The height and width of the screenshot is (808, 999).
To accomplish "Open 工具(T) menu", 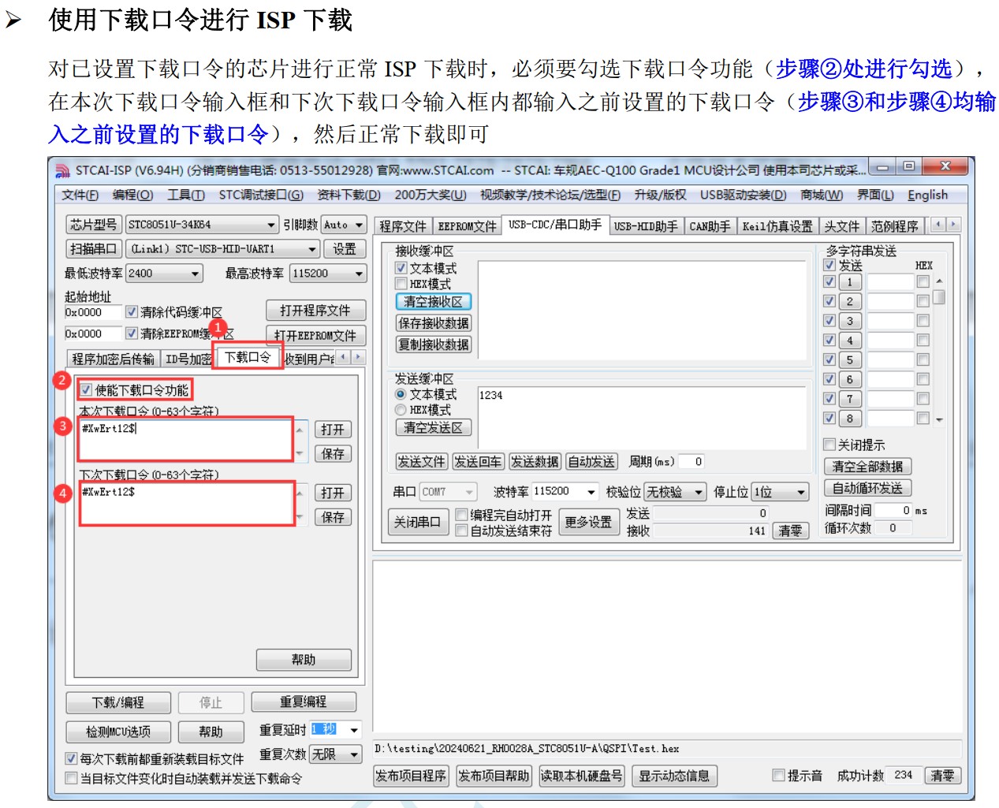I will tap(185, 195).
